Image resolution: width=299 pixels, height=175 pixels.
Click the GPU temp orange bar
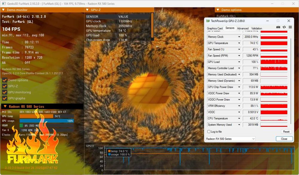(36, 116)
